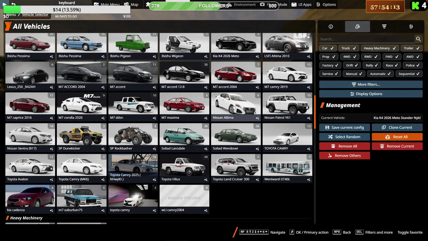Image resolution: width=428 pixels, height=241 pixels.
Task: Click Save current config button
Action: tap(344, 128)
